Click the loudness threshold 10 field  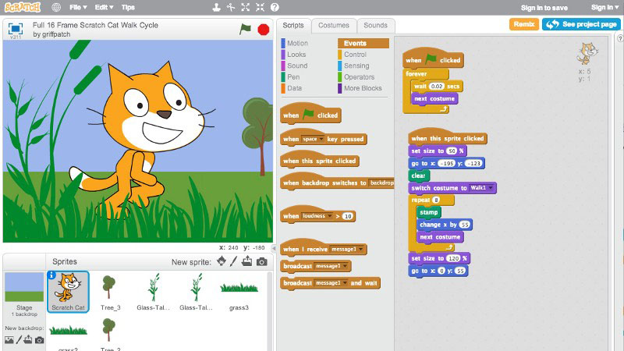pyautogui.click(x=348, y=217)
